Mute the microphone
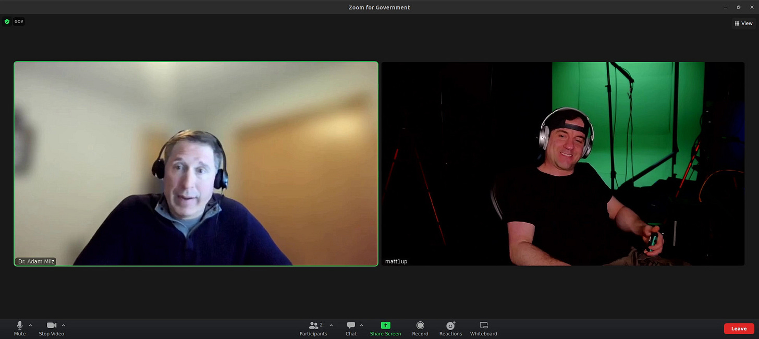 [20, 329]
